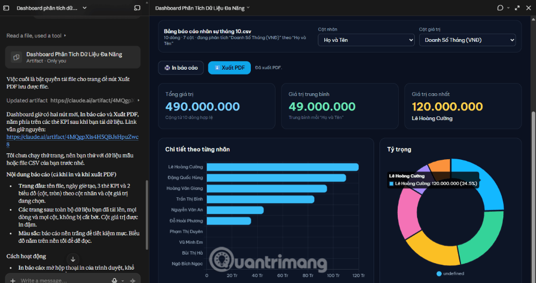Viewport: 536px width, 283px height.
Task: Click the Đỗ Hoài Phương bar
Action: pos(229,221)
